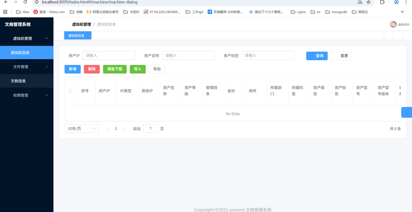This screenshot has height=212, width=412.
Task: Click the admin user avatar
Action: 393,24
